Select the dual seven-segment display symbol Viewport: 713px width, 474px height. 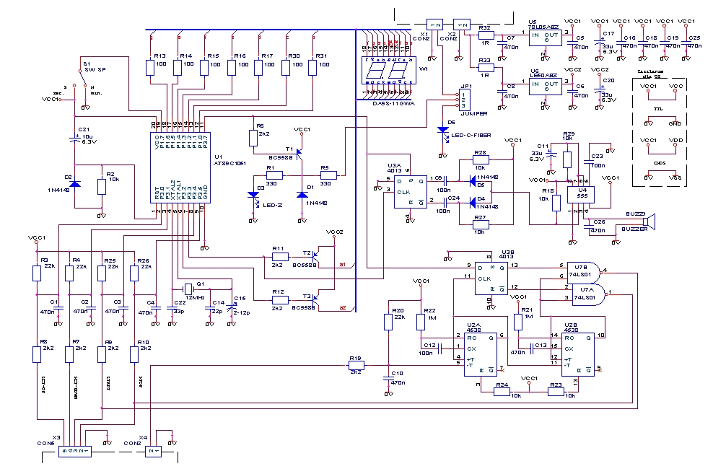389,71
